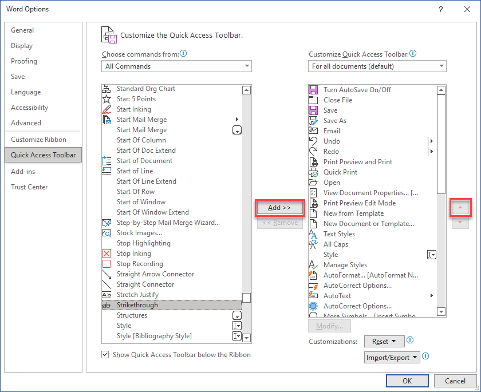Click the Structures gallery dropdown indicator
This screenshot has height=392, width=481.
[x=237, y=315]
